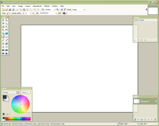The height and width of the screenshot is (126, 159).
Task: Uncheck Background layer visibility checkbox
Action: pos(156,101)
